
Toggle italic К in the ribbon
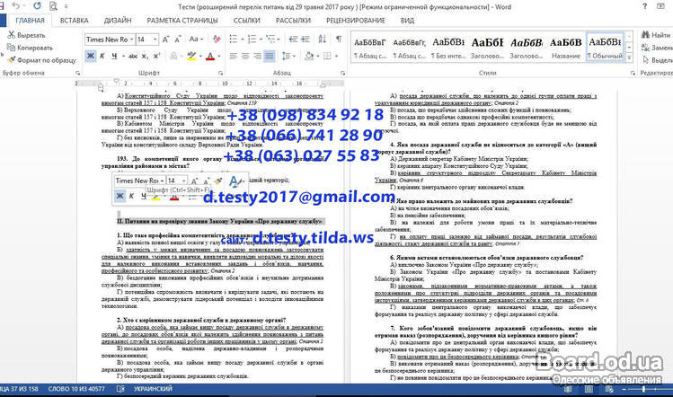coord(102,56)
